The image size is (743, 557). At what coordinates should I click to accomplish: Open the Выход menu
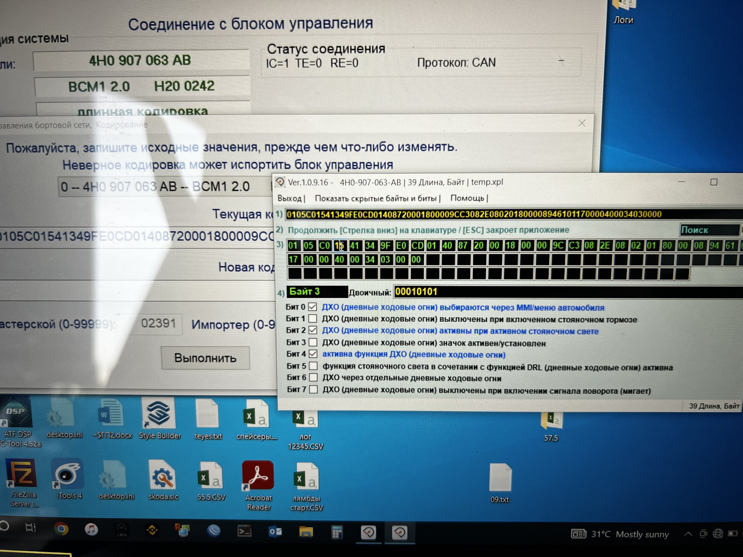[289, 198]
